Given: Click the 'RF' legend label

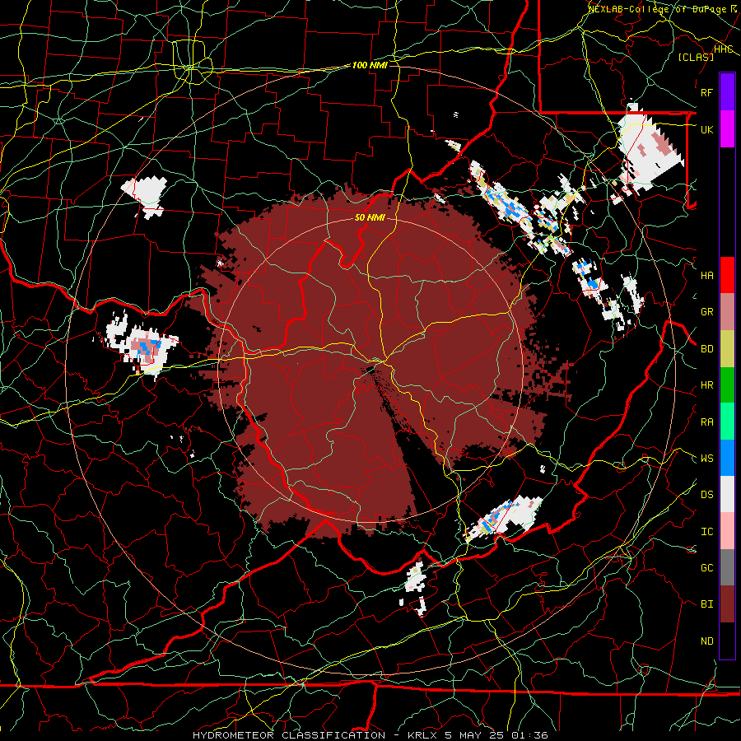Looking at the screenshot, I should pos(706,92).
